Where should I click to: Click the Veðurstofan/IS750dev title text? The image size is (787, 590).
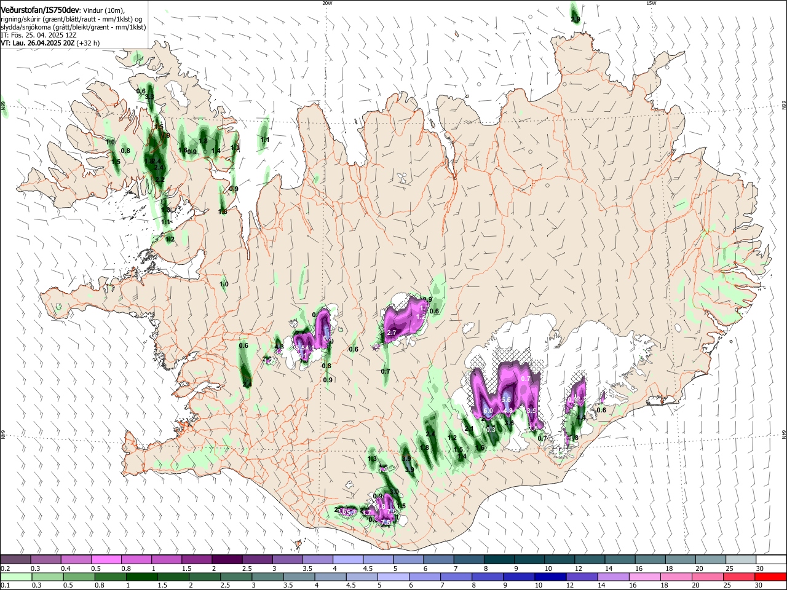[39, 10]
